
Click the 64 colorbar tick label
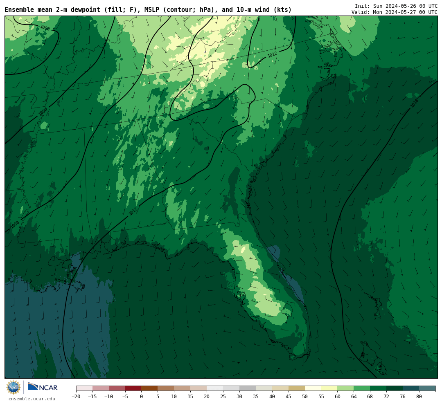pos(354,397)
